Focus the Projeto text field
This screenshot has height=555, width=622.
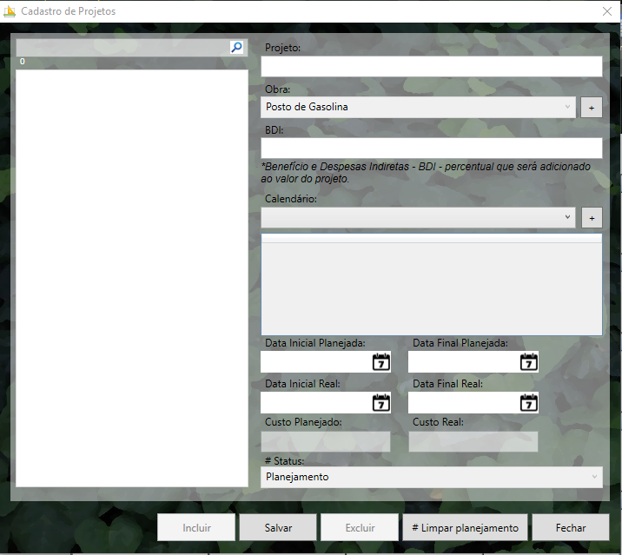pyautogui.click(x=431, y=67)
